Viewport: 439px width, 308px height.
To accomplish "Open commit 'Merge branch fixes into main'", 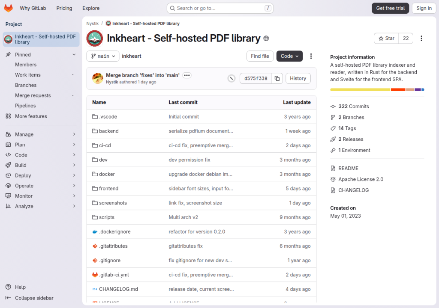I will 142,75.
